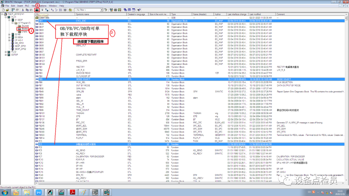
Task: Sort by Comment column header
Action: tap(310, 14)
